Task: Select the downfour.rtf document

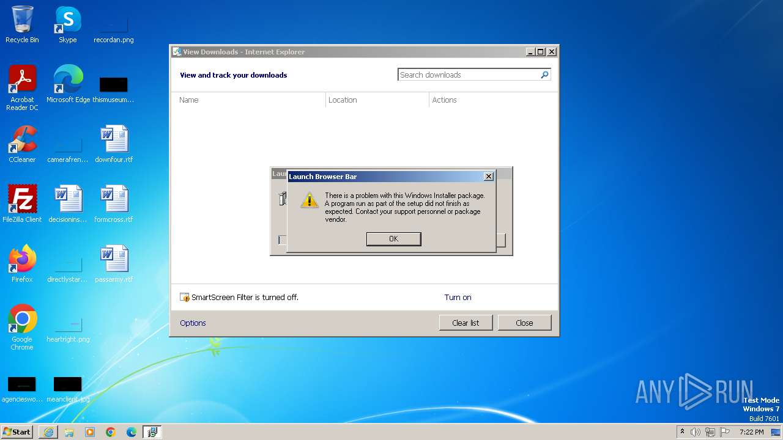Action: tap(114, 144)
